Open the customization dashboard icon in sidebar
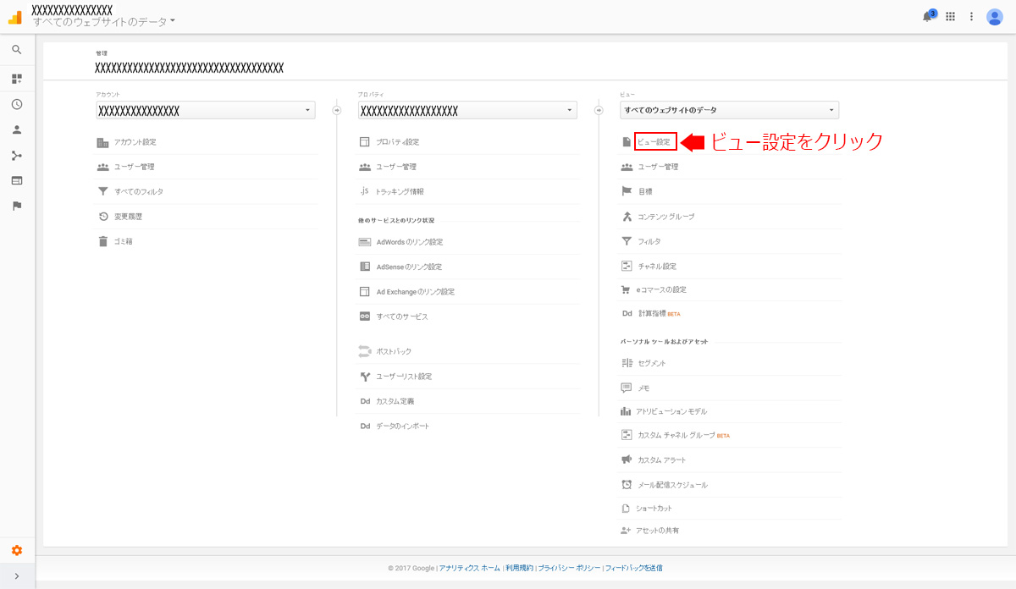The image size is (1016, 589). click(x=16, y=79)
